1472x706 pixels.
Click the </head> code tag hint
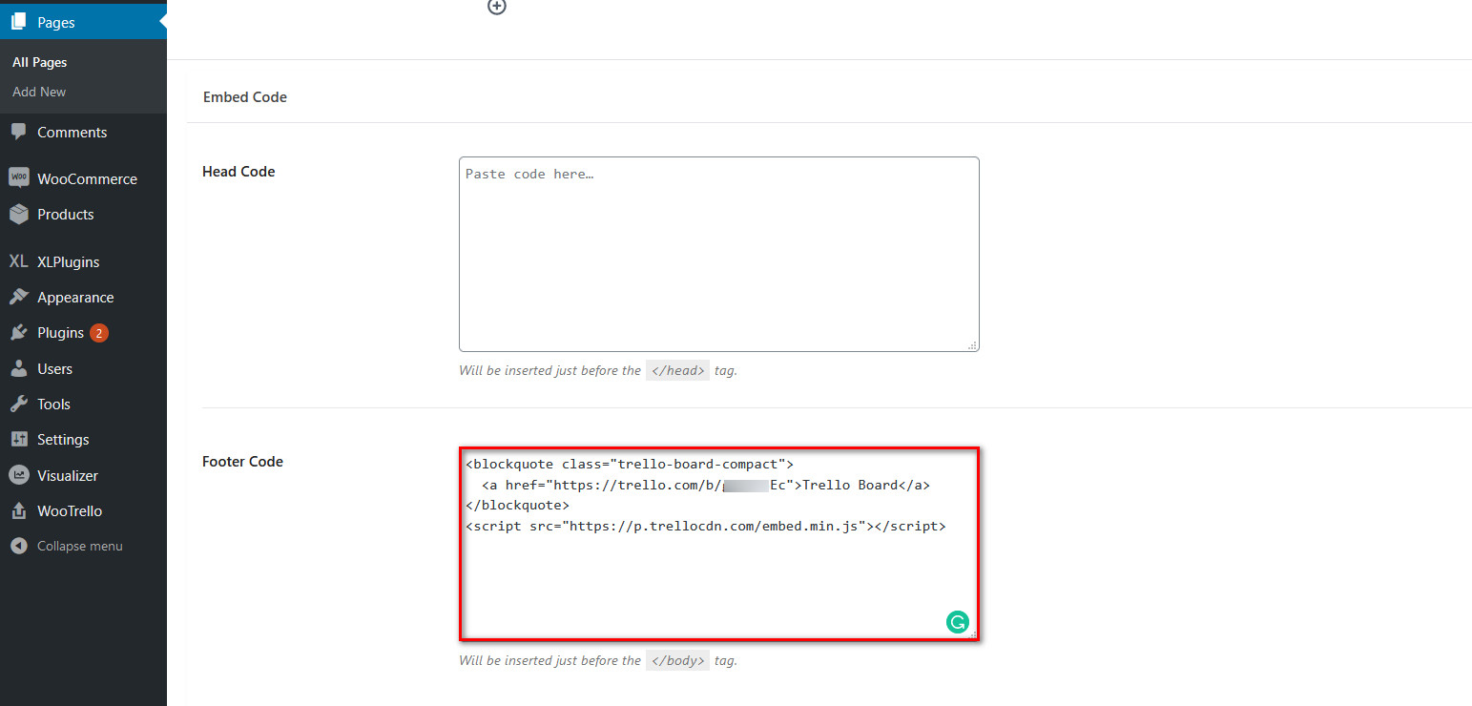tap(677, 370)
